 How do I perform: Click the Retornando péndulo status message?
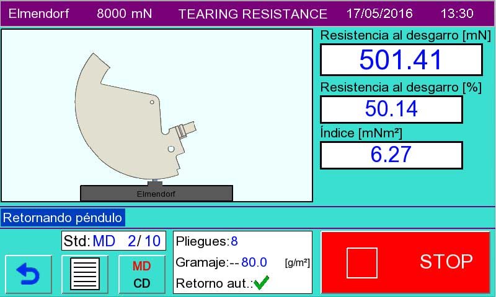coord(62,218)
